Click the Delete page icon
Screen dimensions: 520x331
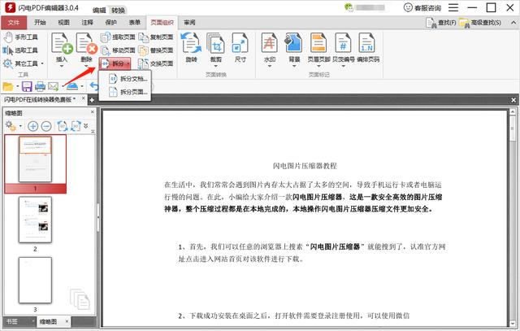tap(87, 43)
